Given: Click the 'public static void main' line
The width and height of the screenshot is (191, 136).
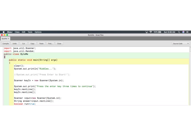Looking at the screenshot, I should click(33, 60).
